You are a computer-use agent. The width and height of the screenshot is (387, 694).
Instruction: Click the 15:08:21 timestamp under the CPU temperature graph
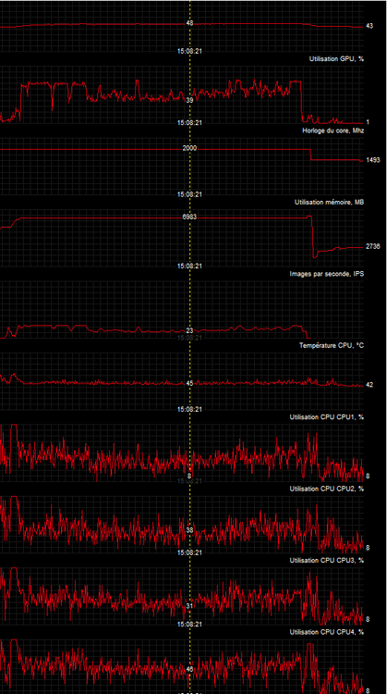click(x=189, y=409)
